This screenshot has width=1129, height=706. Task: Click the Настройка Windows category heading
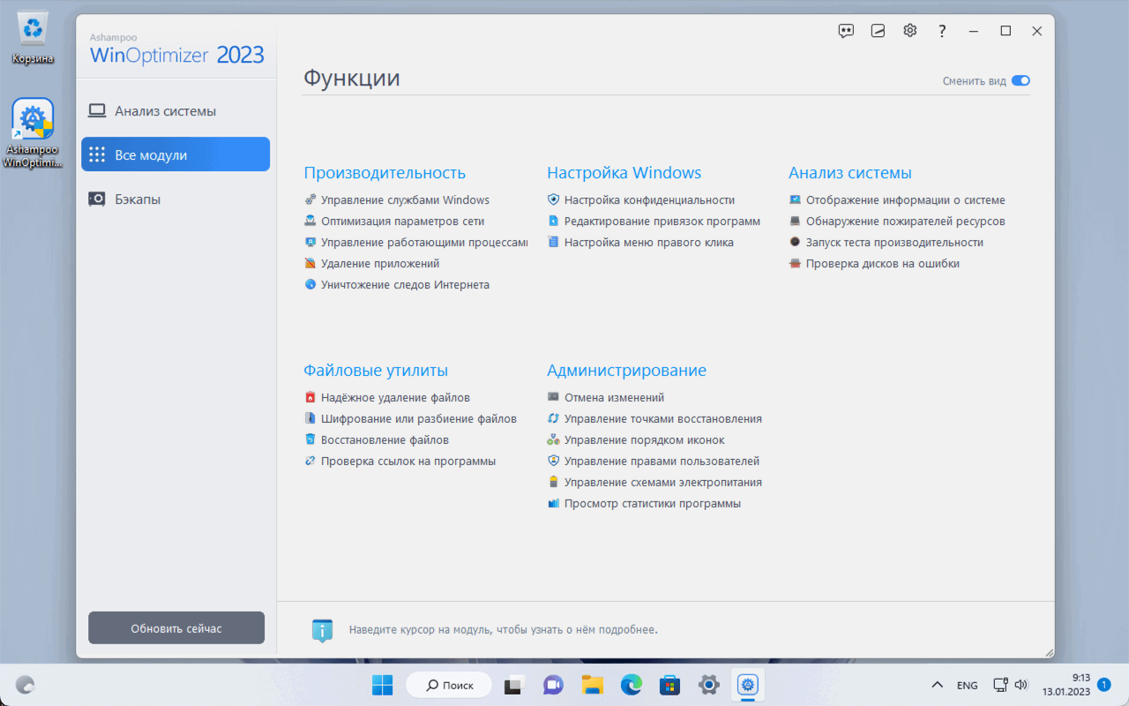pyautogui.click(x=624, y=173)
